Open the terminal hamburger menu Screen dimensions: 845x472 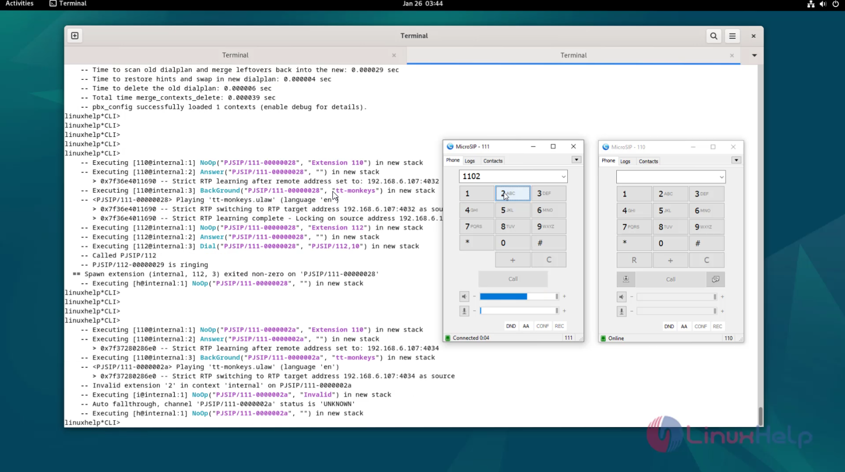point(732,36)
